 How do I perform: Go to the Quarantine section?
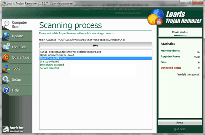(17, 58)
